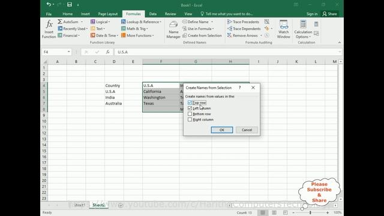This screenshot has width=384, height=216.
Task: Open the File tab
Action: pyautogui.click(x=49, y=14)
